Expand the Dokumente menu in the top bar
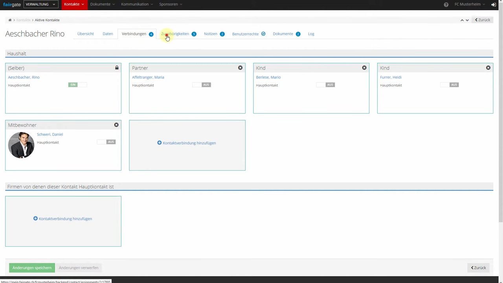This screenshot has width=503, height=283. click(x=102, y=4)
